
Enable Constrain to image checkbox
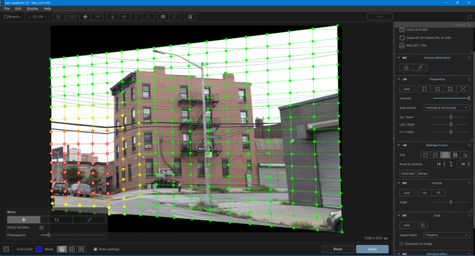coord(401,243)
